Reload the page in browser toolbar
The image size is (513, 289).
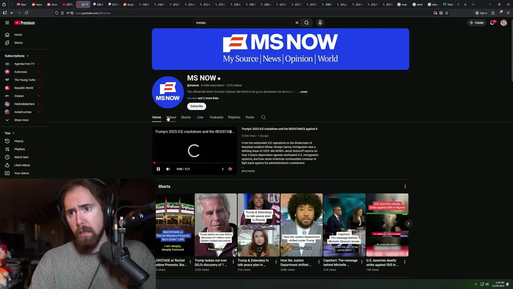tap(26, 13)
